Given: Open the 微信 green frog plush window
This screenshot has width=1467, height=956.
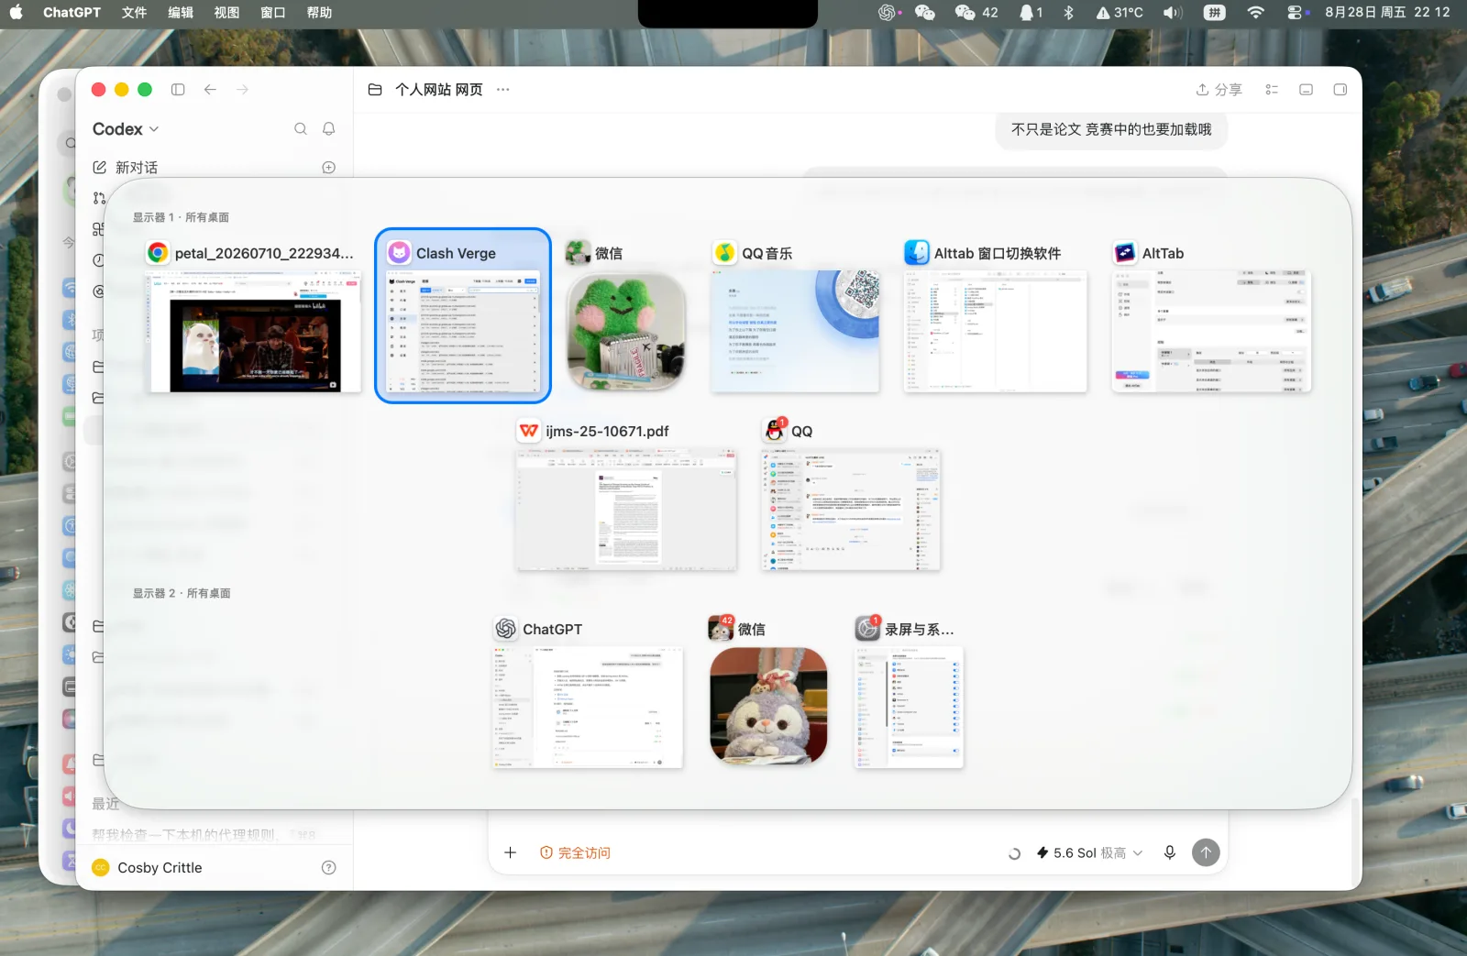Looking at the screenshot, I should (x=626, y=331).
